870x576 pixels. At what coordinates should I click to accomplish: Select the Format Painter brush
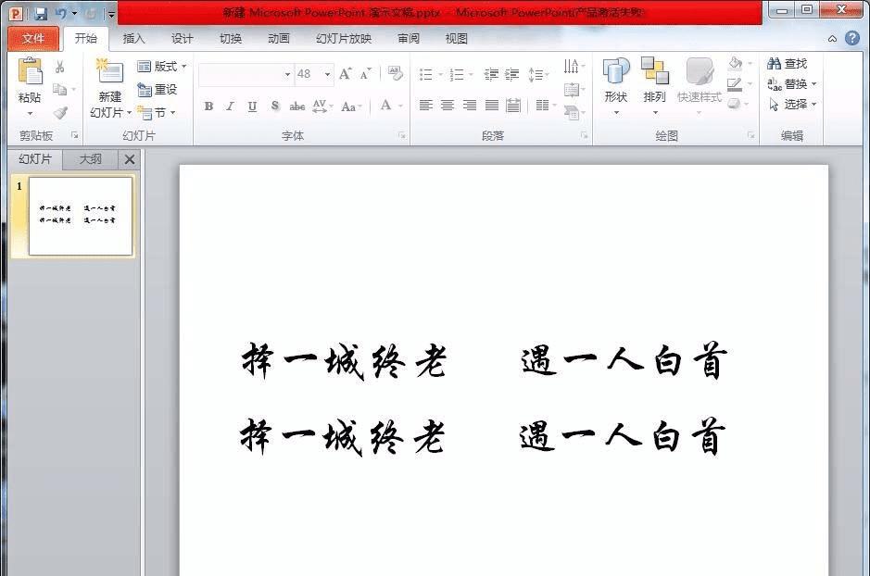(x=60, y=113)
